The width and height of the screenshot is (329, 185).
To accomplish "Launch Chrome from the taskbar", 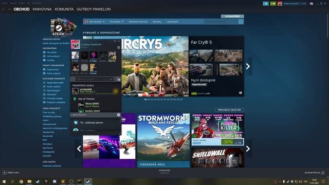I will 21,181.
